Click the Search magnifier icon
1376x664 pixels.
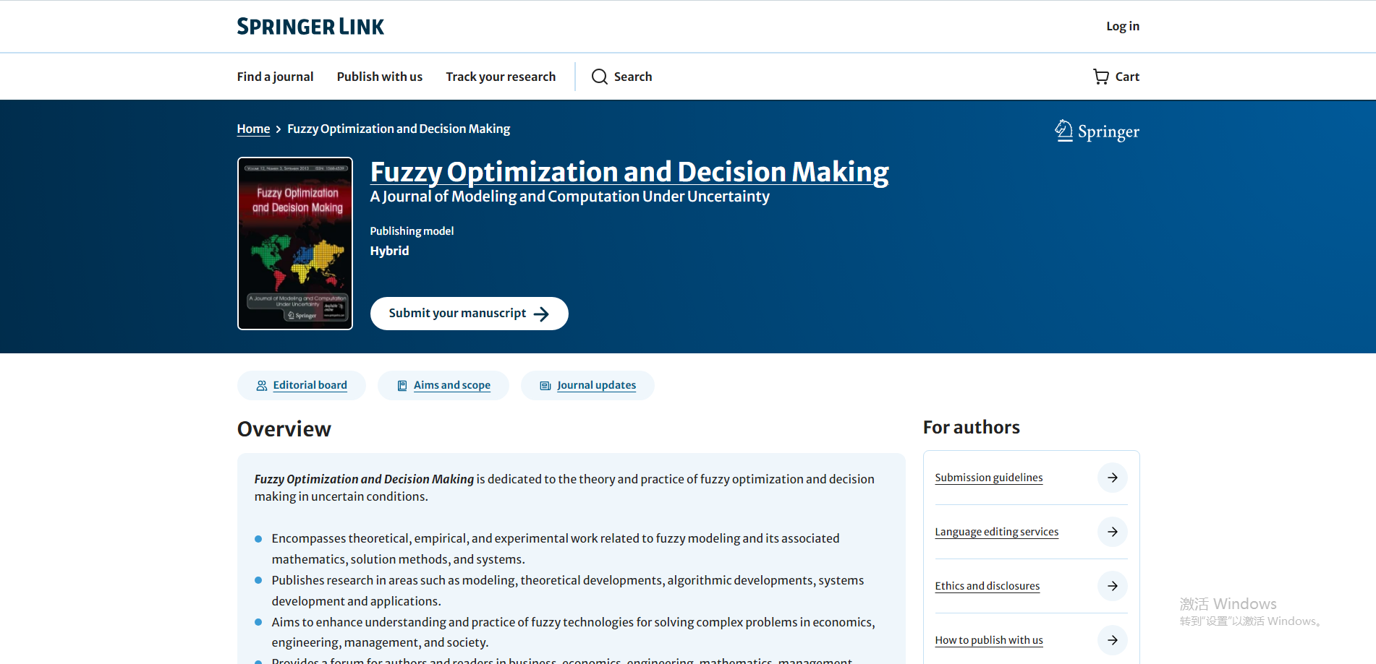coord(600,77)
